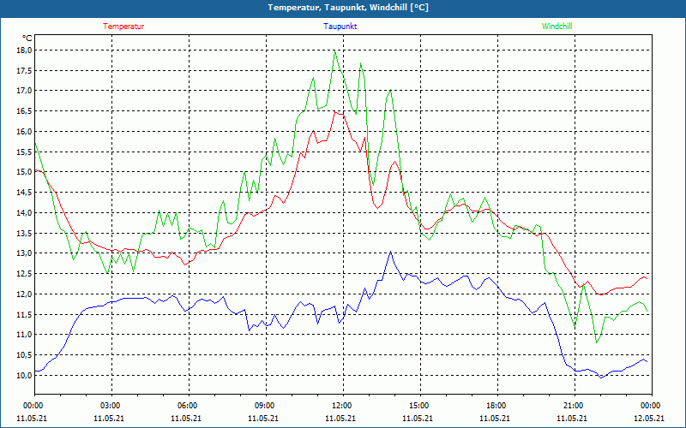
Task: Click the 03:00 time axis label
Action: click(x=111, y=406)
